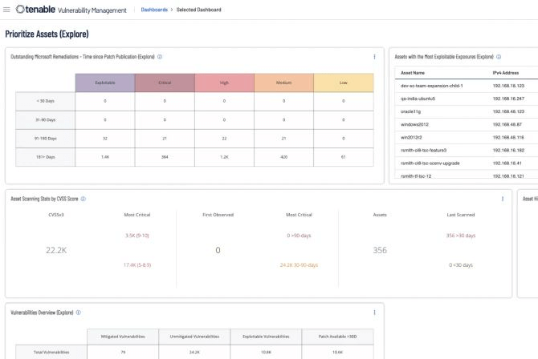
Task: Click the 420 medium cell
Action: click(283, 157)
